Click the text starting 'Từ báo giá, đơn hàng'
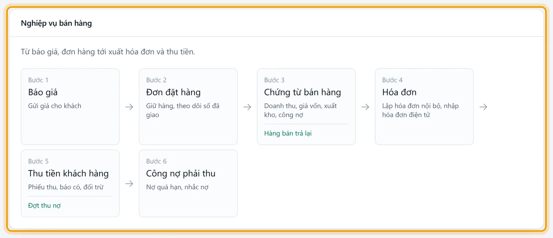553x238 pixels. 108,52
